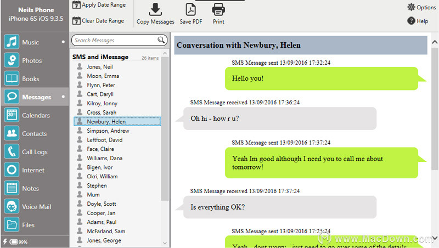Image resolution: width=439 pixels, height=248 pixels.
Task: Select the conversation with Cross, Sarah
Action: pyautogui.click(x=117, y=112)
